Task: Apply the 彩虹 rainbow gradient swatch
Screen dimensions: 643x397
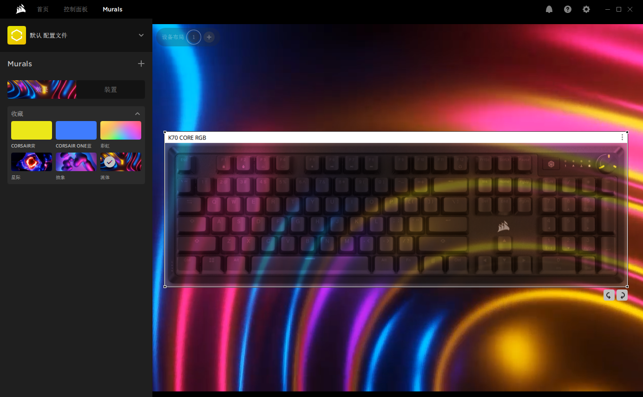Action: click(121, 130)
